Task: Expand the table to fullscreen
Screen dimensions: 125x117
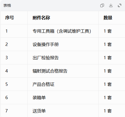Action: pyautogui.click(x=120, y=5)
